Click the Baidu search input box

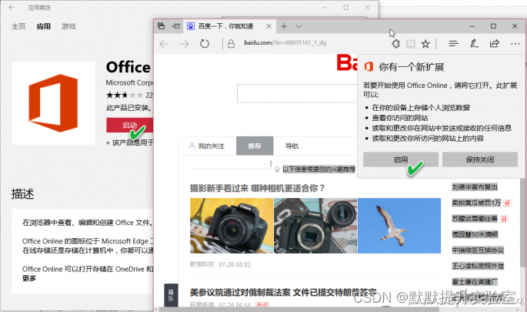[297, 93]
